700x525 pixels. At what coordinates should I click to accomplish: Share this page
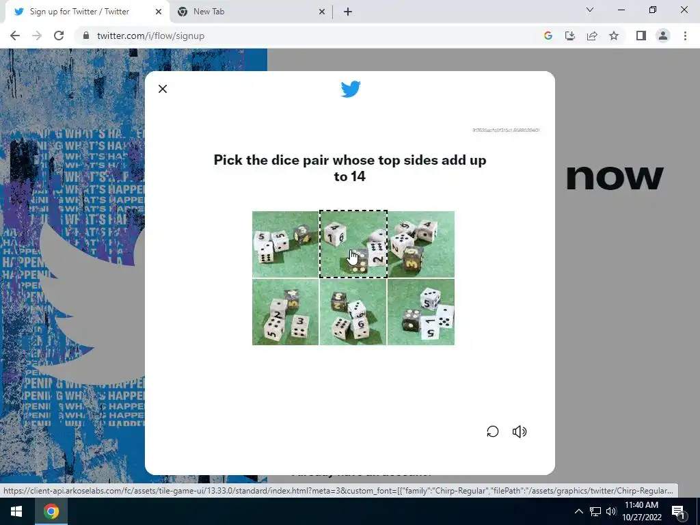[x=592, y=36]
